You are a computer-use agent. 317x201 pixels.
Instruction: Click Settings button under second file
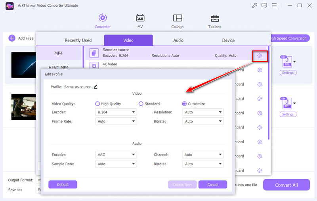tap(288, 114)
